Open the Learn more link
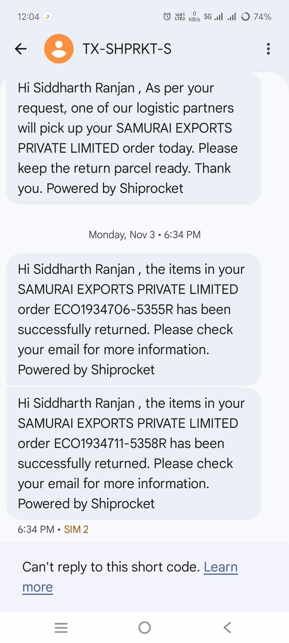Screen dimensions: 289x643 (x=220, y=567)
